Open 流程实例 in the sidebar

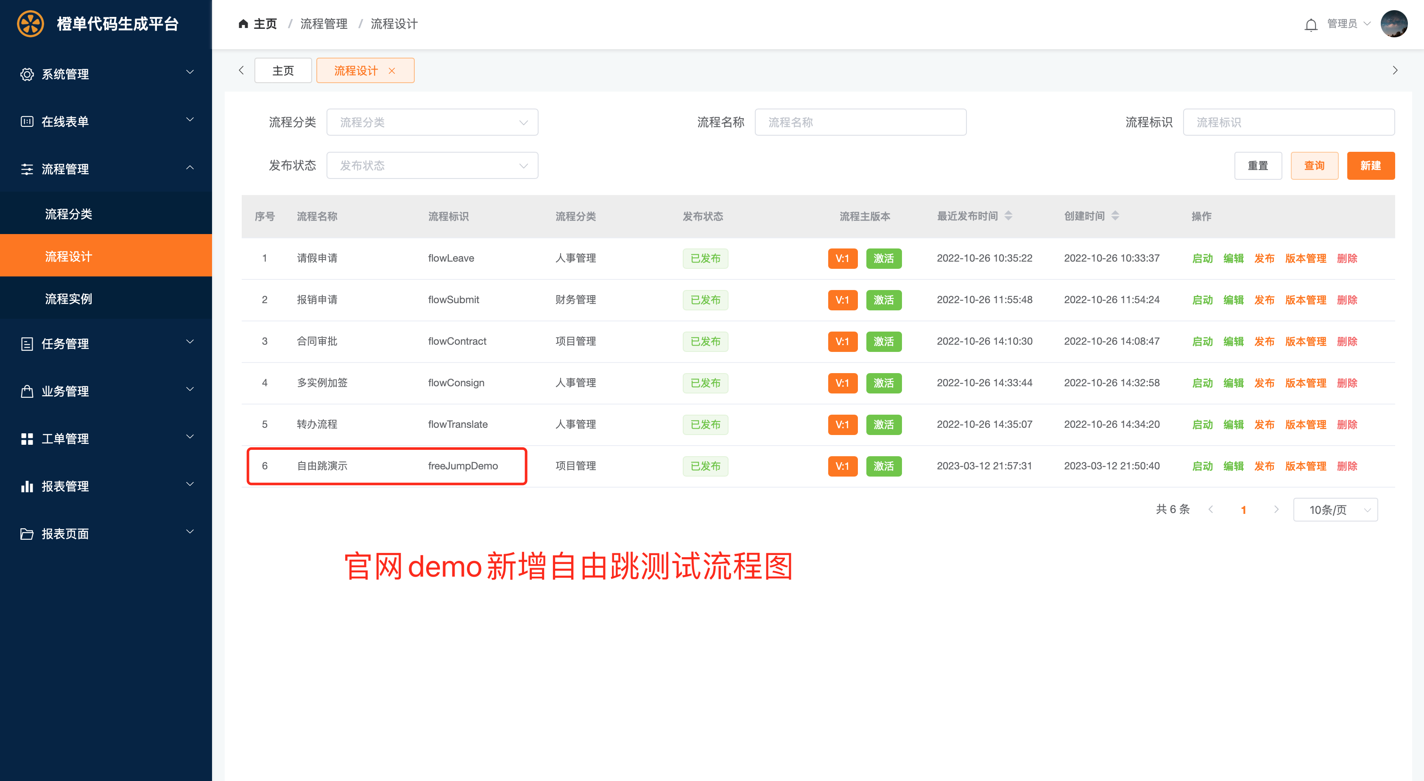coord(69,298)
